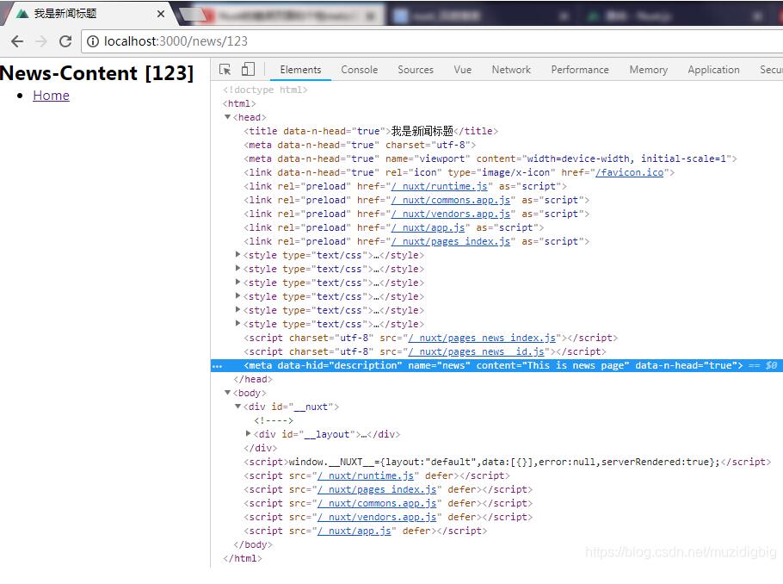Click the page reload icon
The width and height of the screenshot is (783, 584).
pyautogui.click(x=65, y=41)
